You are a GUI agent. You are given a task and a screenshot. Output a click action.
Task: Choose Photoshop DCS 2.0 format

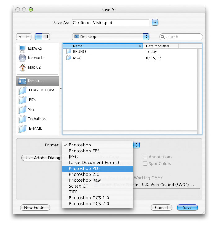[x=98, y=204]
